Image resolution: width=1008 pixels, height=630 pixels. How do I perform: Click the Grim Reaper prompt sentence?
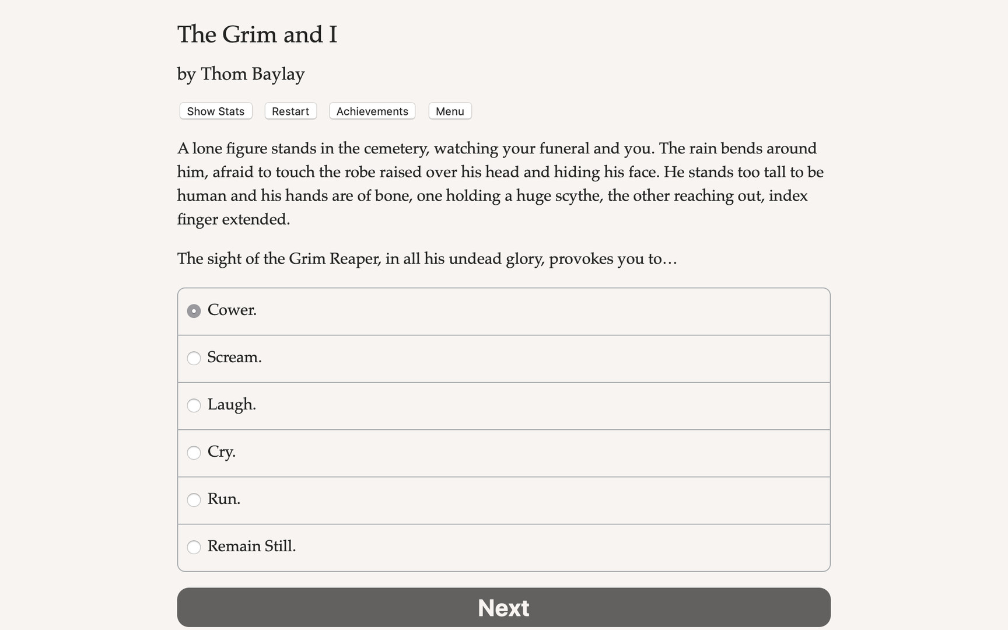point(426,259)
